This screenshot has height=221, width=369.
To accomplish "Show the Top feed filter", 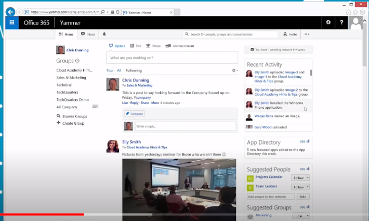I will tap(110, 70).
